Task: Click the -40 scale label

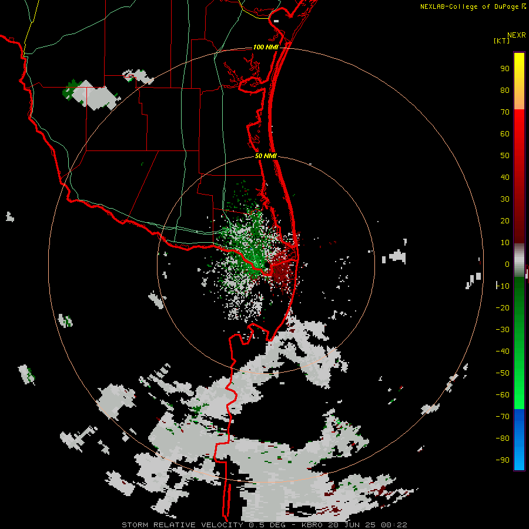Action: tap(503, 351)
